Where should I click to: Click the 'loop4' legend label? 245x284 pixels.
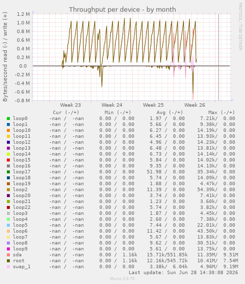click(x=20, y=219)
